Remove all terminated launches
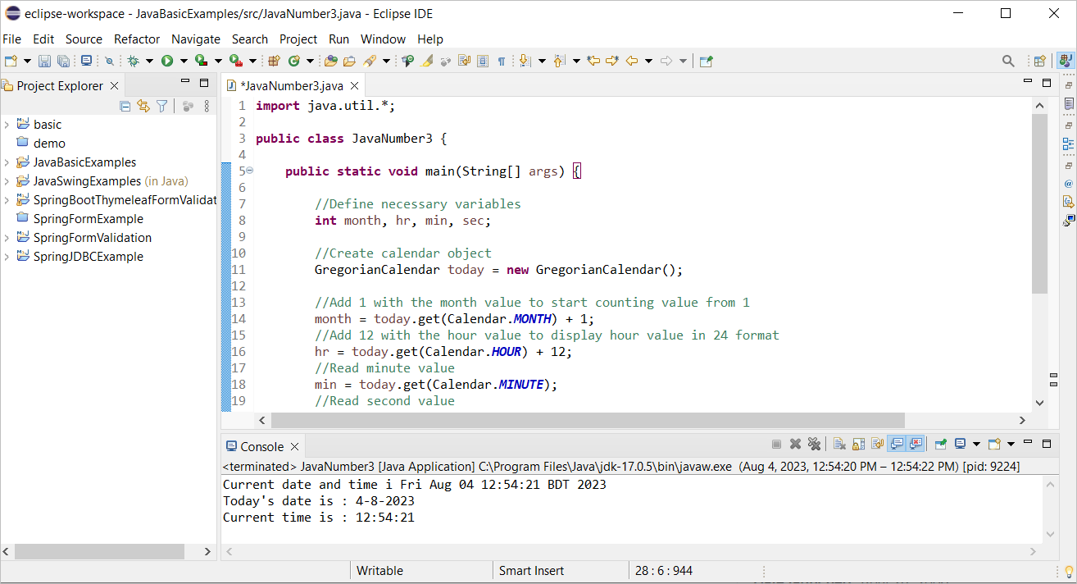 click(814, 444)
